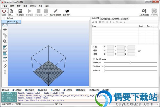Click the 缩放 Y input field

click(121, 51)
